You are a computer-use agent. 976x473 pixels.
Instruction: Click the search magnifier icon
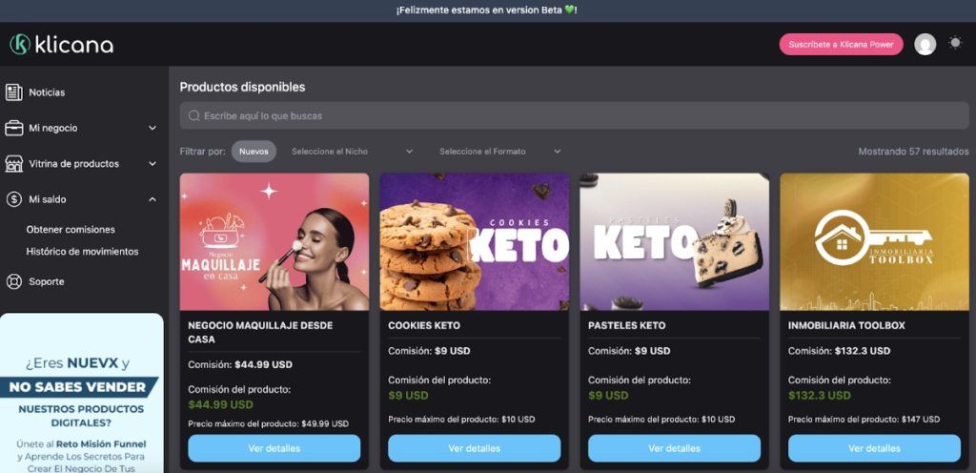click(x=194, y=115)
